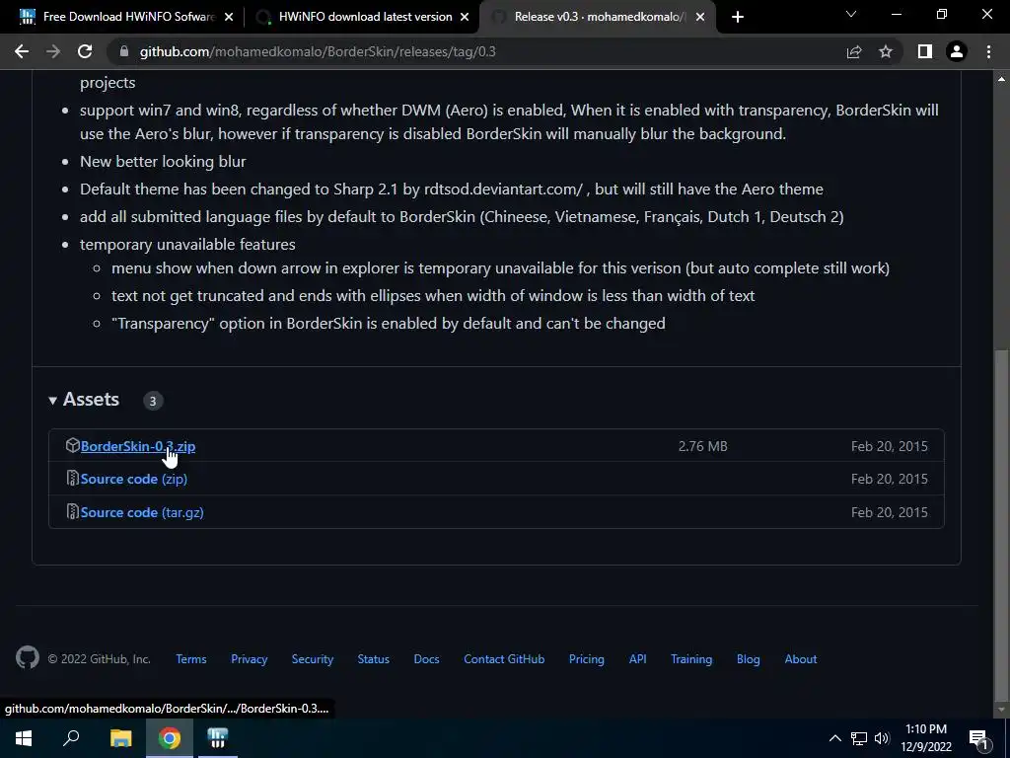1010x758 pixels.
Task: Click the file icon beside Source code (zip)
Action: click(x=72, y=479)
